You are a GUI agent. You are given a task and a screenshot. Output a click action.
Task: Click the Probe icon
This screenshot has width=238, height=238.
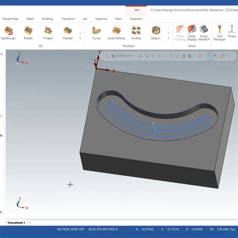click(232, 32)
